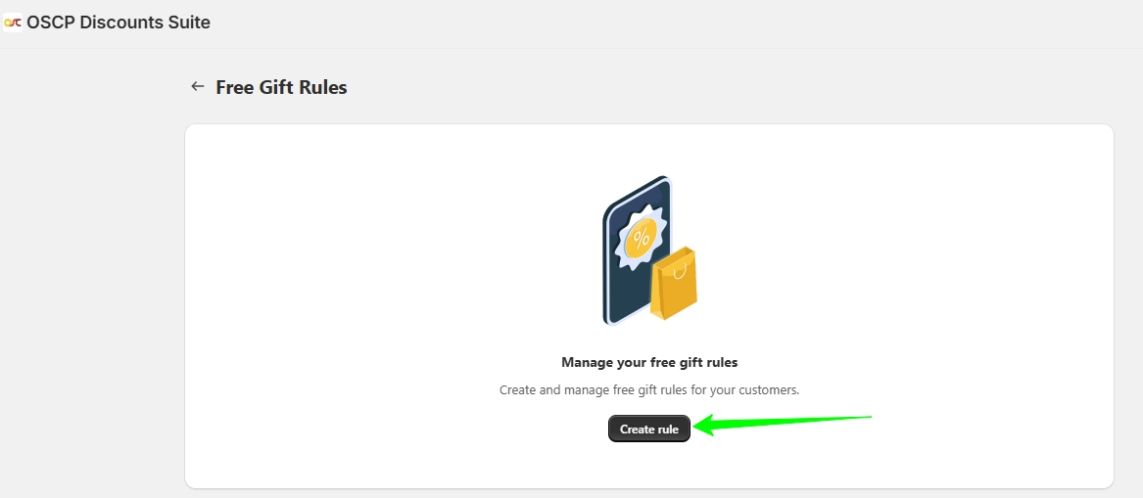Click the blank header bar area
The height and width of the screenshot is (498, 1143).
point(656,23)
